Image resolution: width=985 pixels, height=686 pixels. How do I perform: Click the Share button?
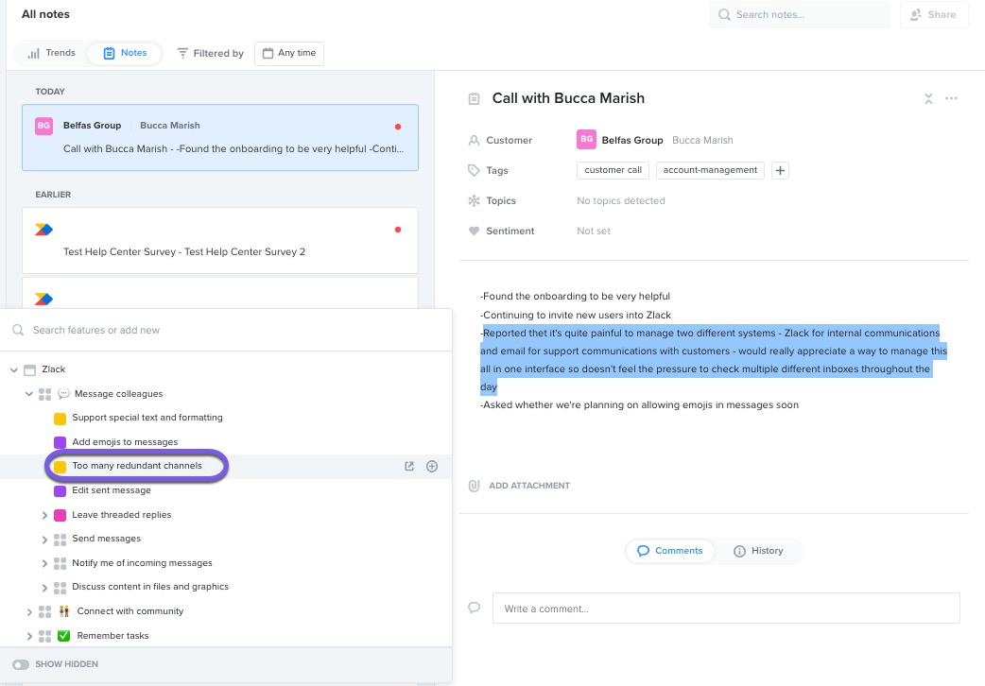[934, 14]
